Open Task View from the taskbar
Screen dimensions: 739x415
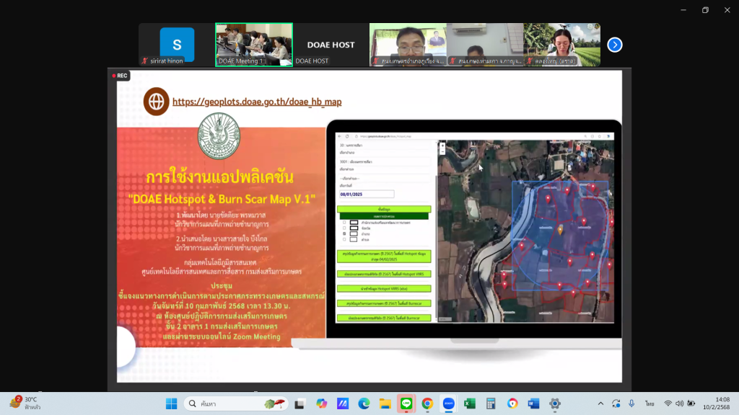[x=299, y=403]
